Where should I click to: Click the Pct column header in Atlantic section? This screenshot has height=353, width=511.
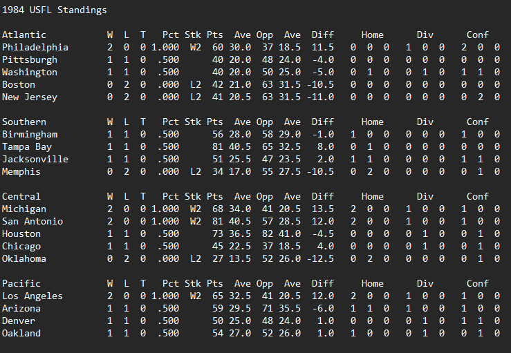point(170,35)
